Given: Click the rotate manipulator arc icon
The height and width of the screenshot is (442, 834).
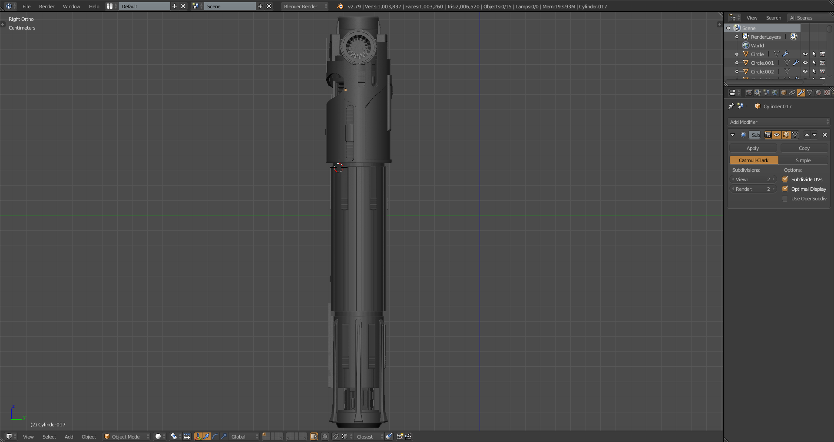Looking at the screenshot, I should click(215, 436).
